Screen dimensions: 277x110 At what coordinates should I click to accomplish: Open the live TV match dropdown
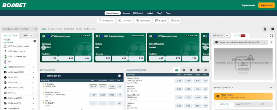pyautogui.click(x=240, y=42)
